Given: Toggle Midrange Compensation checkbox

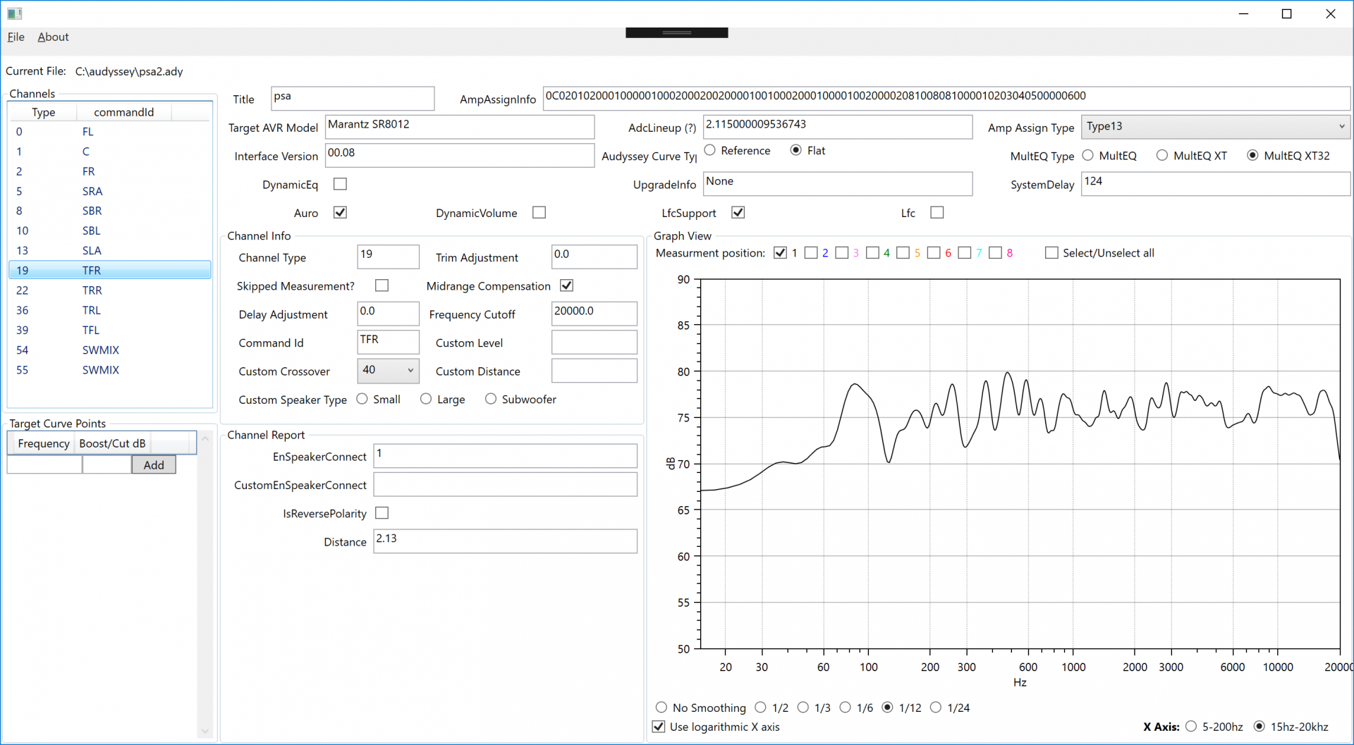Looking at the screenshot, I should [x=566, y=285].
